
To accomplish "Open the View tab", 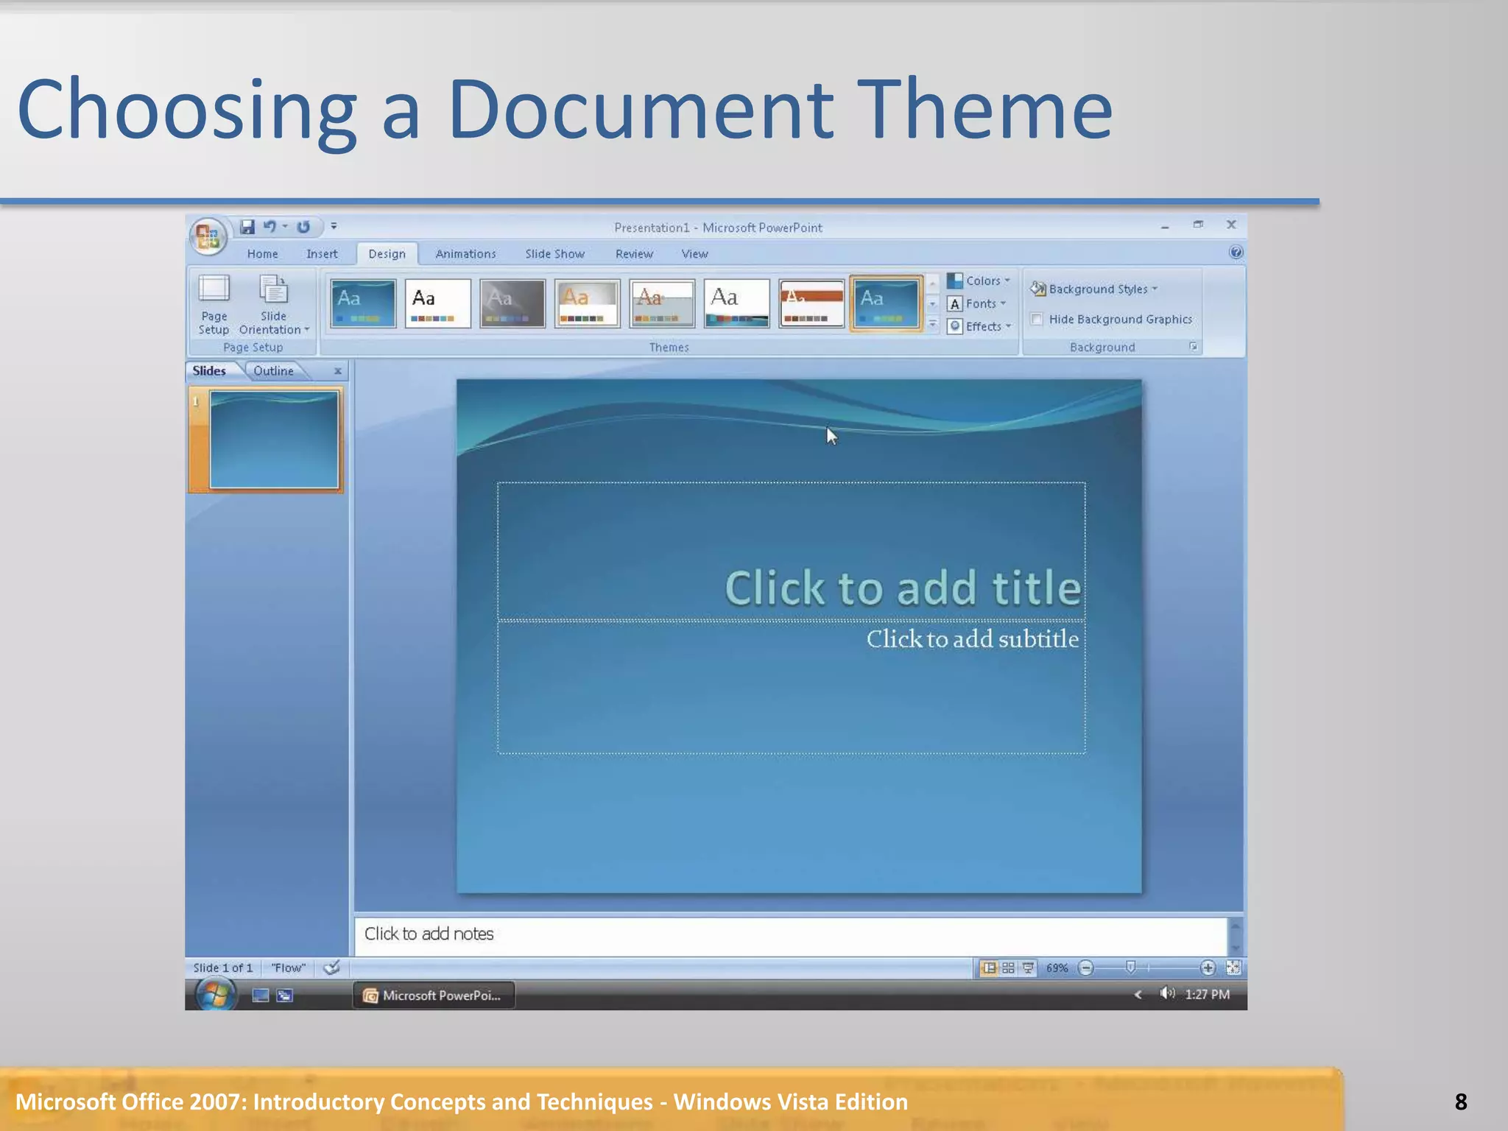I will pyautogui.click(x=694, y=254).
